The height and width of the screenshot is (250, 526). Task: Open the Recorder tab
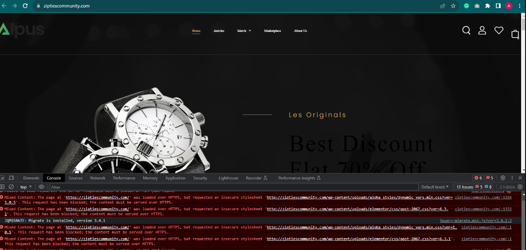point(256,178)
